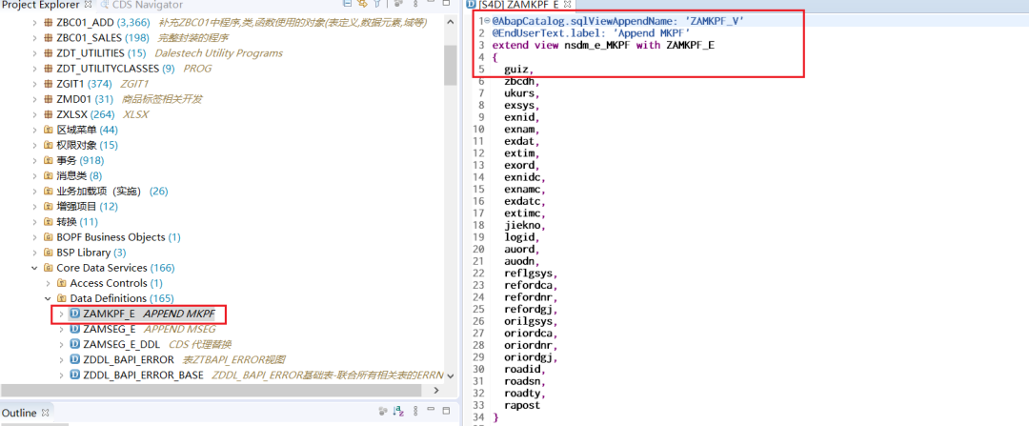The width and height of the screenshot is (1029, 426).
Task: Minimize the Outline panel
Action: pyautogui.click(x=431, y=408)
